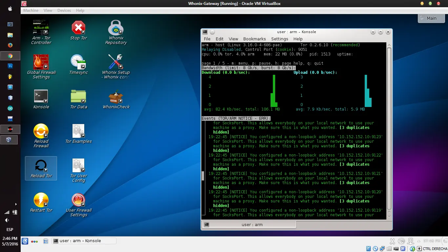
Task: Open the Konsole File menu
Action: [x=207, y=39]
